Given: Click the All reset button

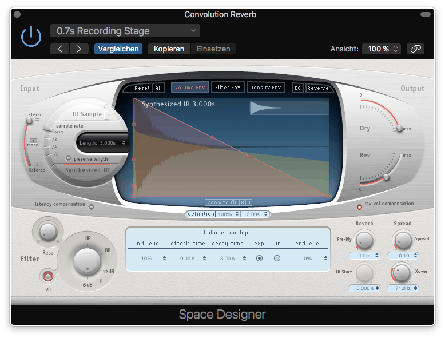Looking at the screenshot, I should 158,88.
